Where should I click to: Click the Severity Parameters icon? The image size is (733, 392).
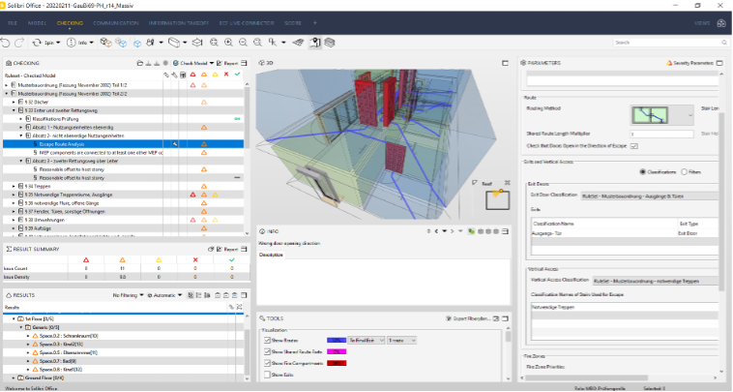(x=669, y=62)
